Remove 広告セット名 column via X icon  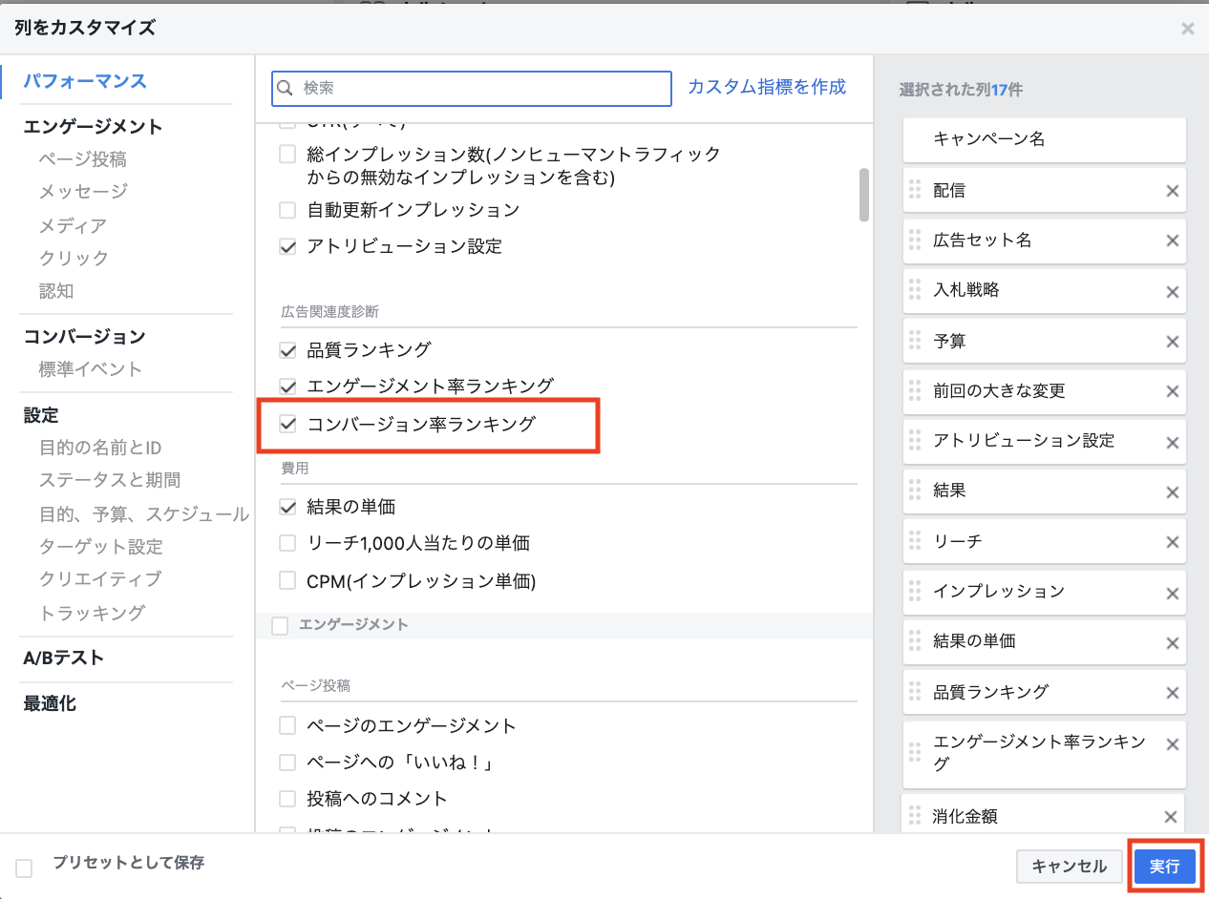pos(1173,240)
